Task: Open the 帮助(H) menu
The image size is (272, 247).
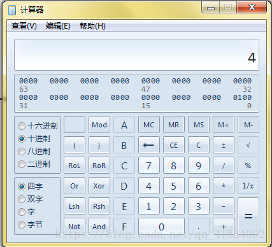Action: coord(92,26)
